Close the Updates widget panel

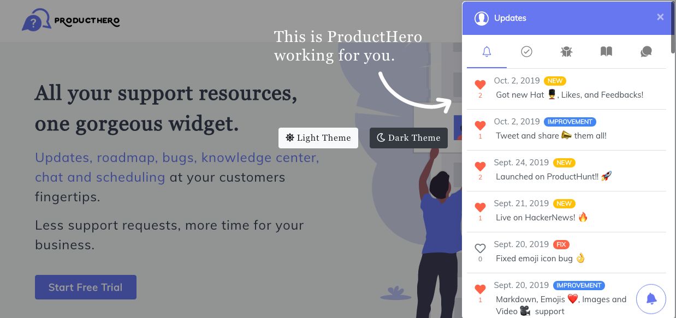pos(660,17)
